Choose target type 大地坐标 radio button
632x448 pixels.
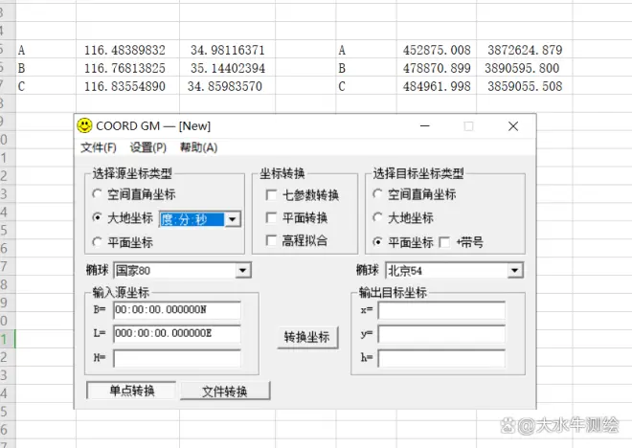point(379,218)
